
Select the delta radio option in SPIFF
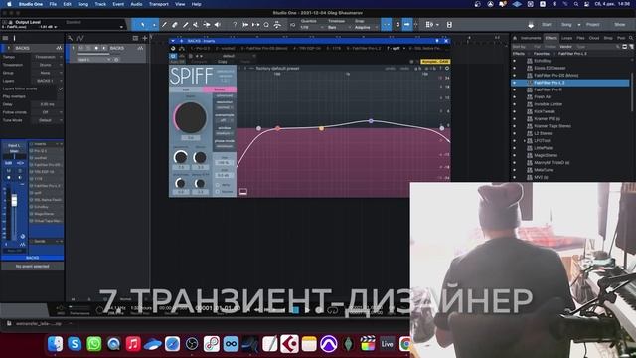tap(218, 185)
